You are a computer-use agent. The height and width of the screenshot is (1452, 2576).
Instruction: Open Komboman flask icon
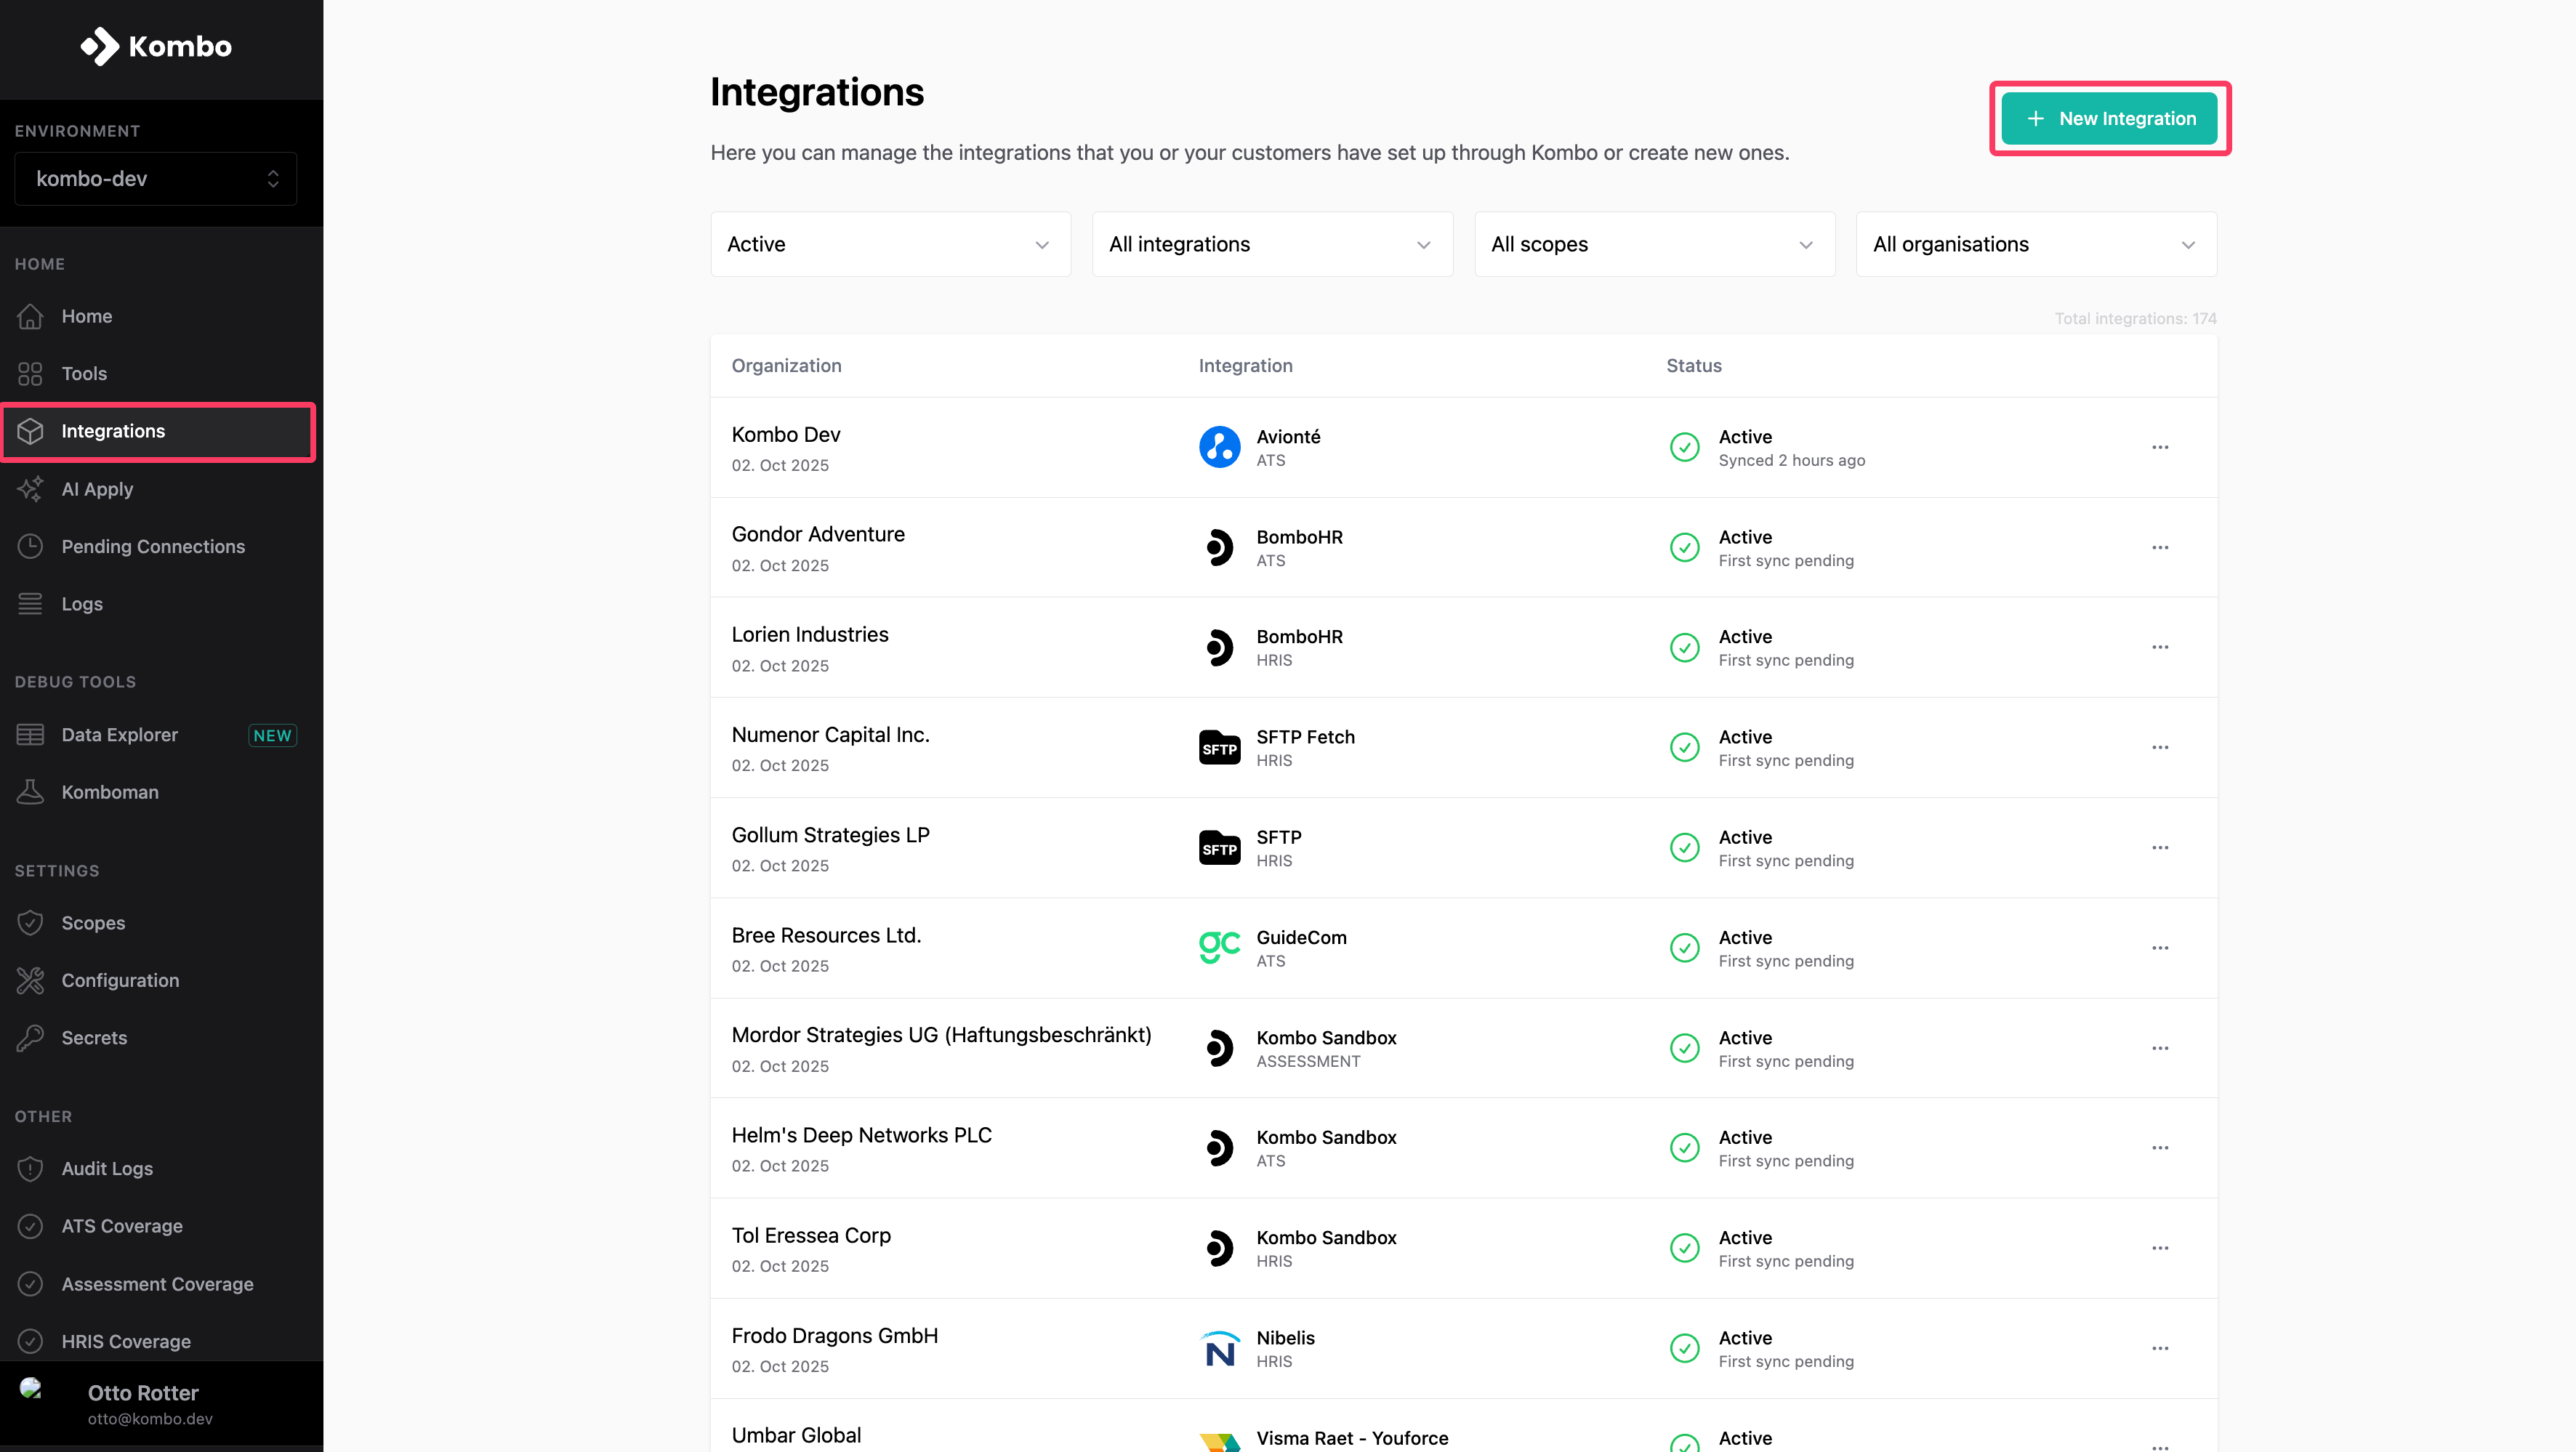30,792
